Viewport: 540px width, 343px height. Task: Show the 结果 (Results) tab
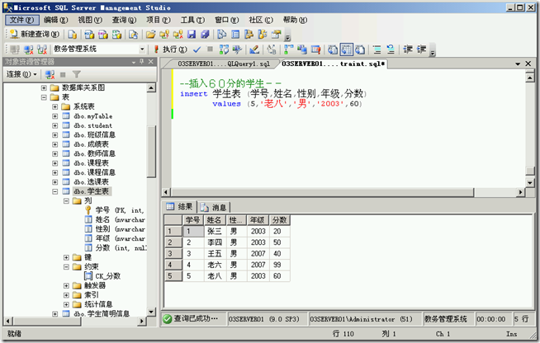pos(179,206)
